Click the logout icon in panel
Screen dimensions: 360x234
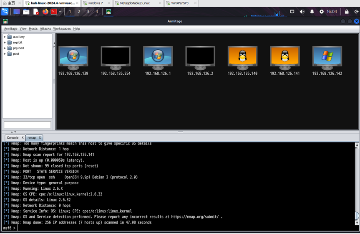tap(356, 12)
